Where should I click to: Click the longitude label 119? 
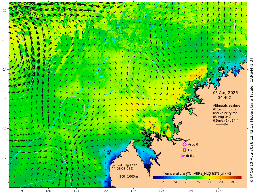[x=20, y=191]
